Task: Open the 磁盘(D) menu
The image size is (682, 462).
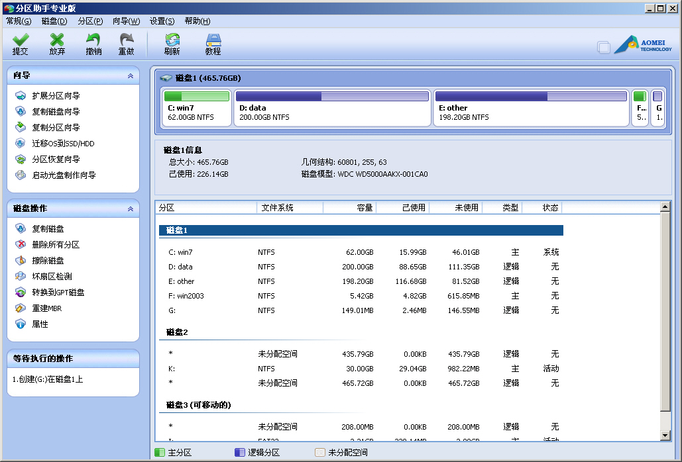Action: tap(54, 21)
